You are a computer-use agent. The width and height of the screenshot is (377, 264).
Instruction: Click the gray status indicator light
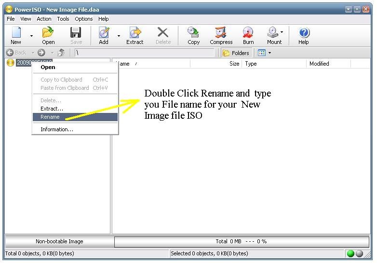(359, 253)
